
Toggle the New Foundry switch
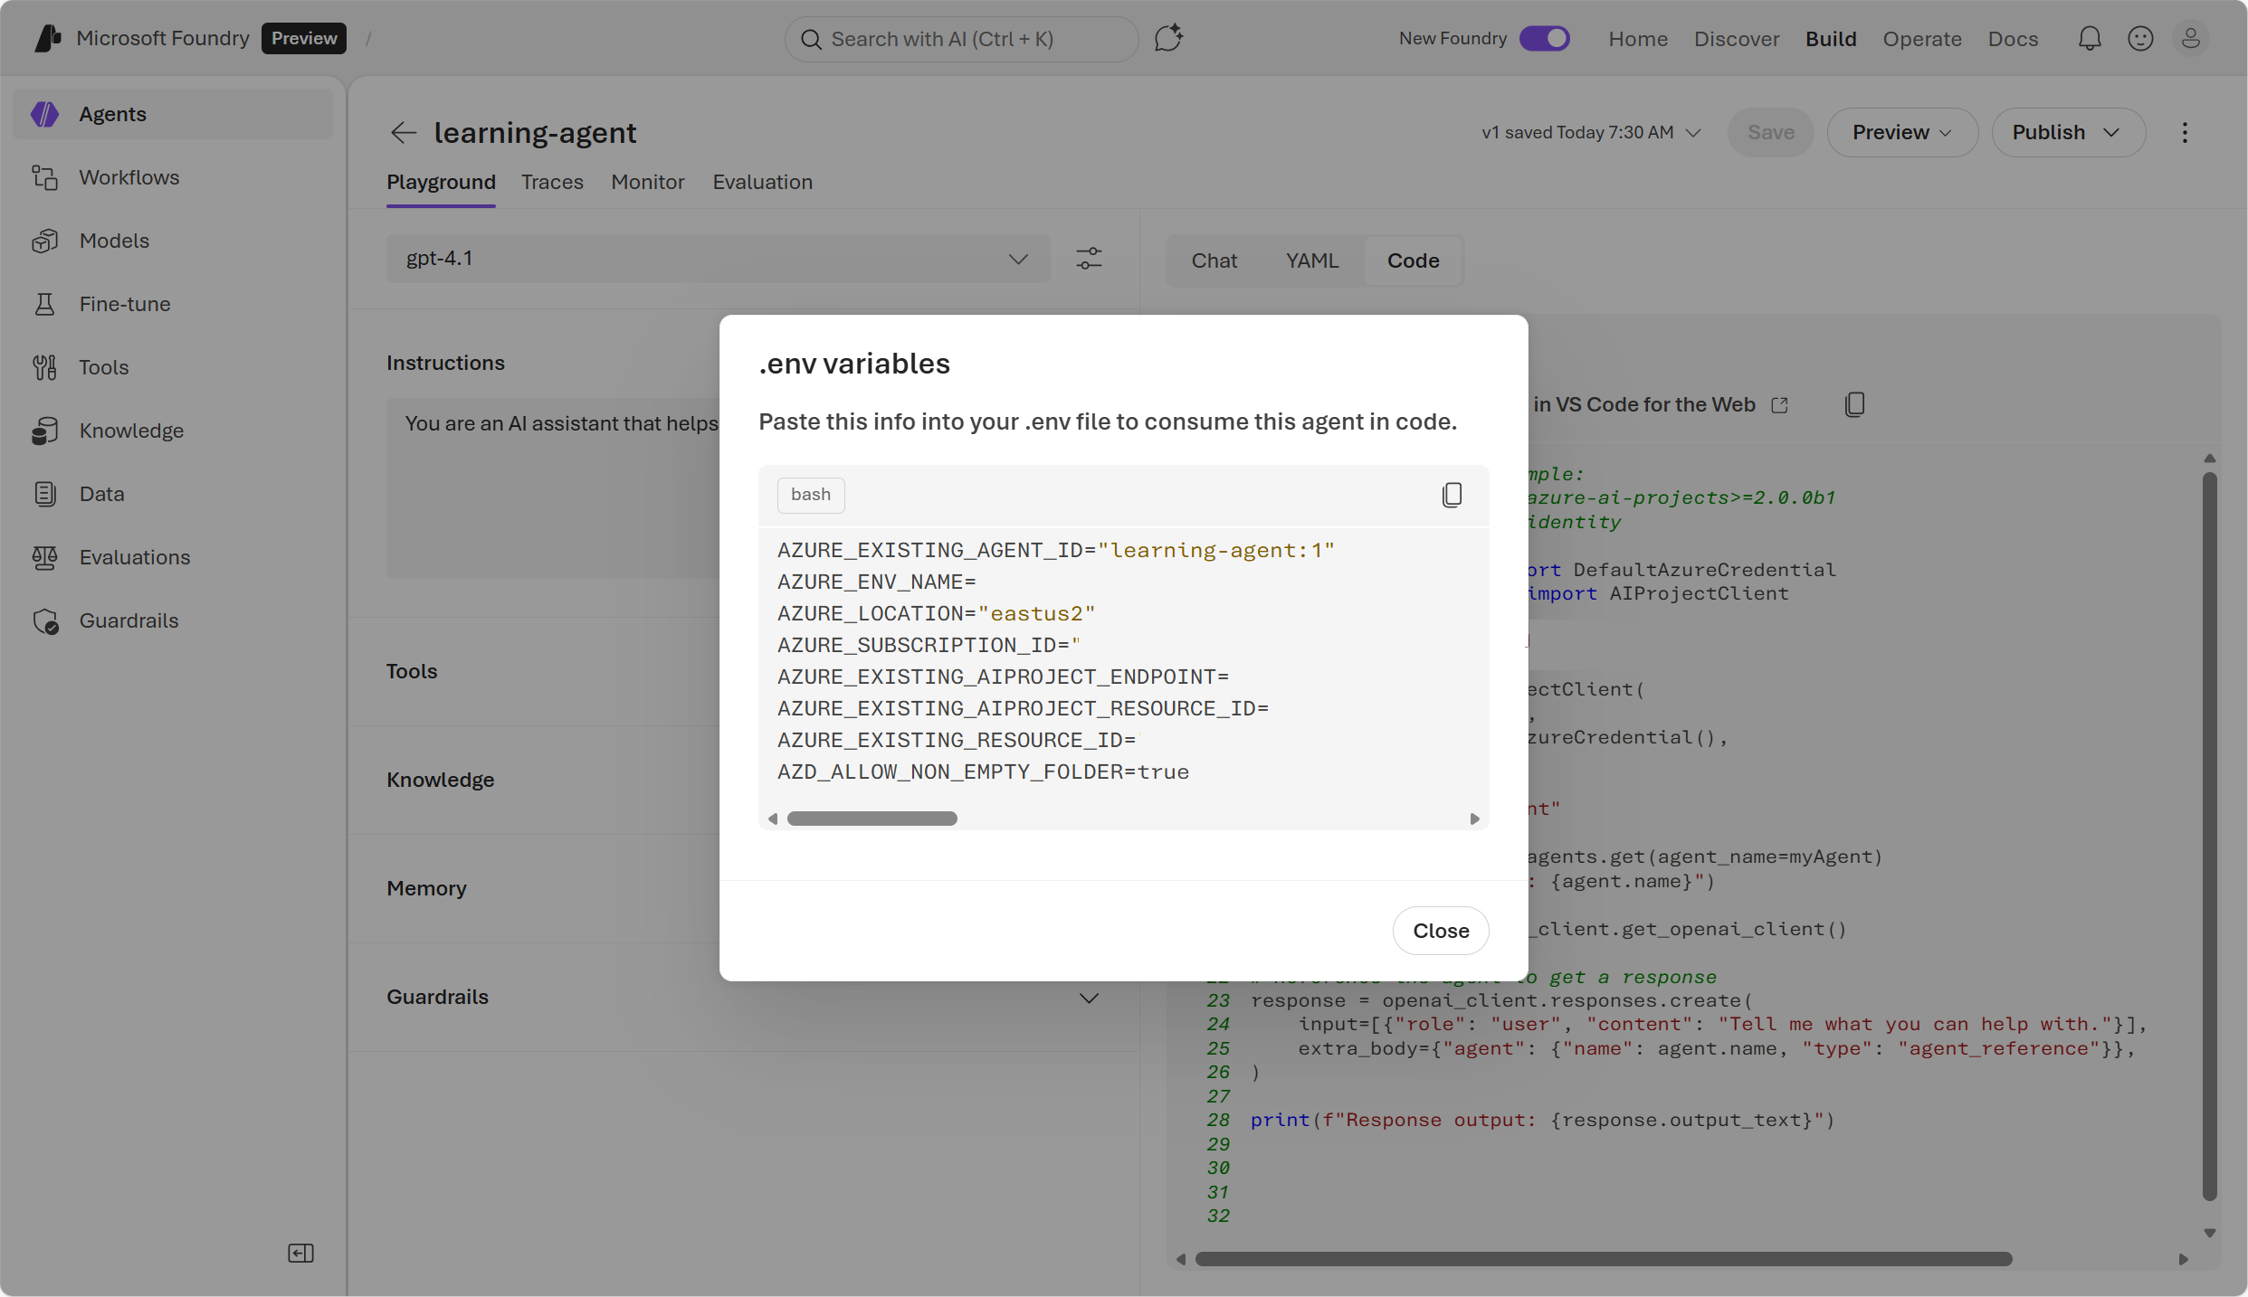point(1545,38)
